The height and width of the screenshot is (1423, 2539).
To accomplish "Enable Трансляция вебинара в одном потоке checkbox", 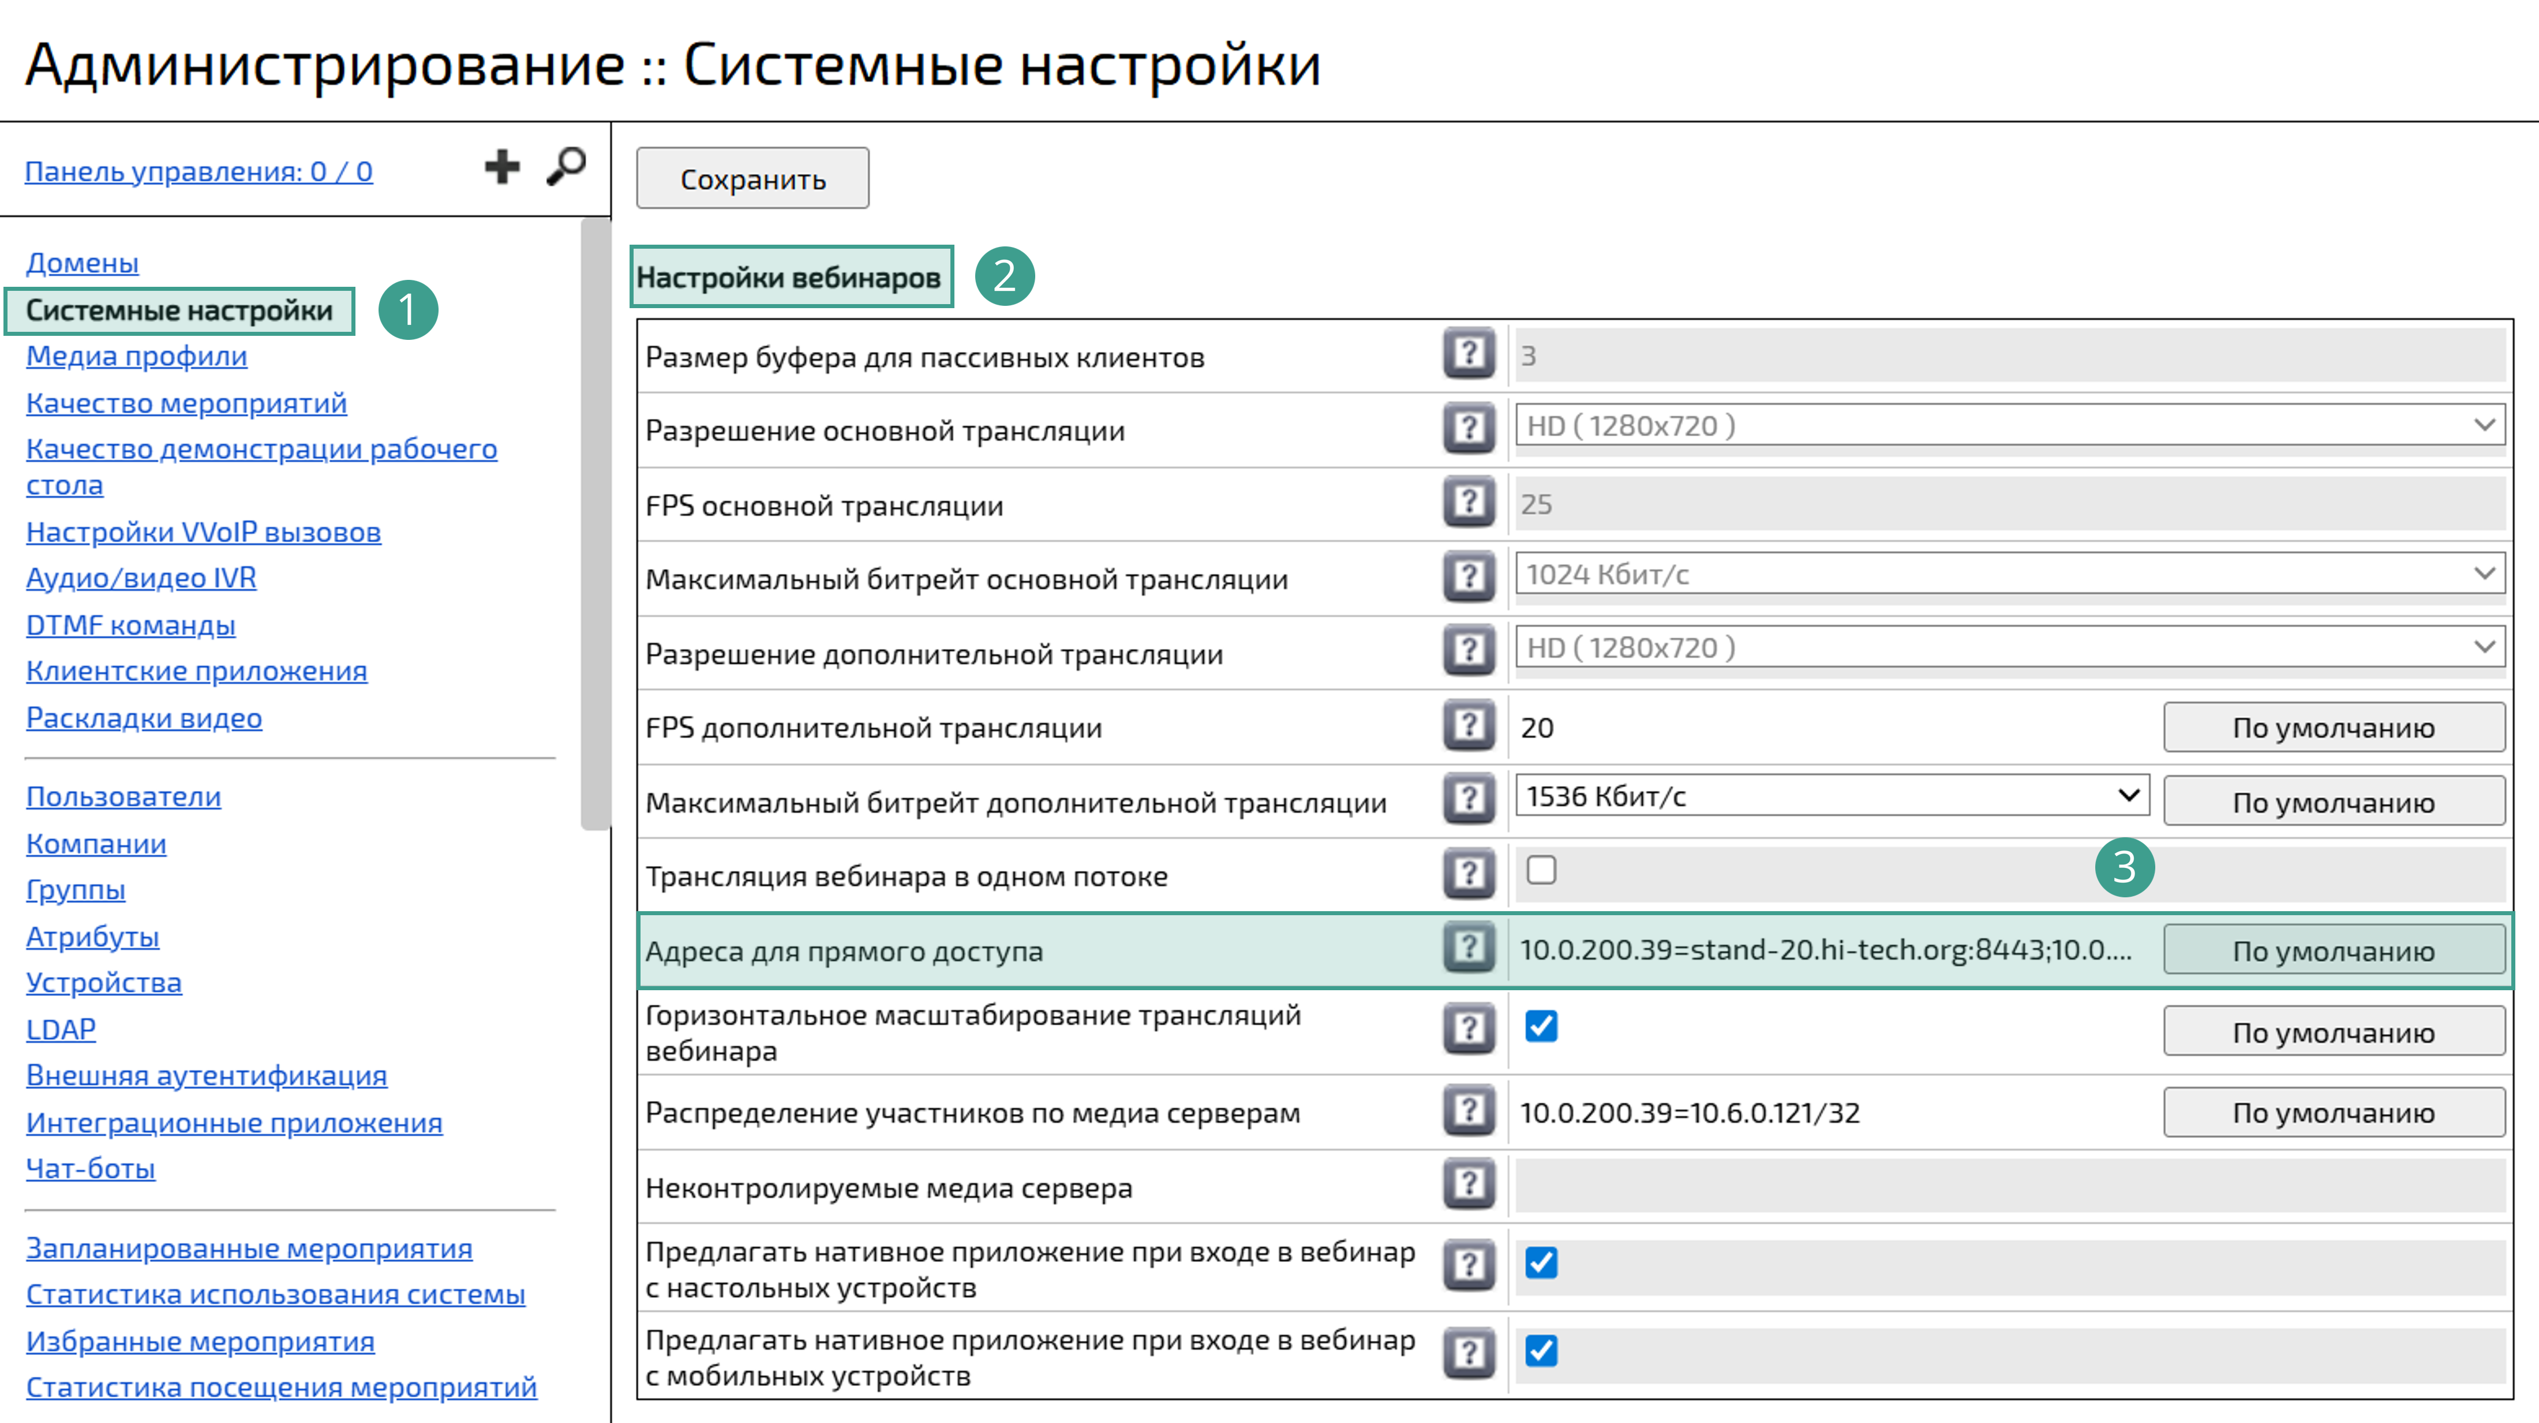I will tap(1541, 871).
